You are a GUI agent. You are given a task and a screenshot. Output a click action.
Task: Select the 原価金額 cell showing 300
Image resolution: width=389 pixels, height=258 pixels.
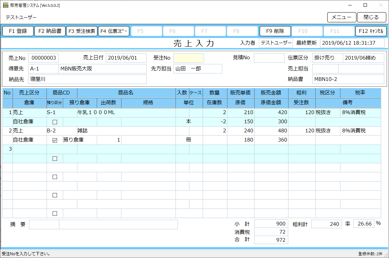click(271, 122)
